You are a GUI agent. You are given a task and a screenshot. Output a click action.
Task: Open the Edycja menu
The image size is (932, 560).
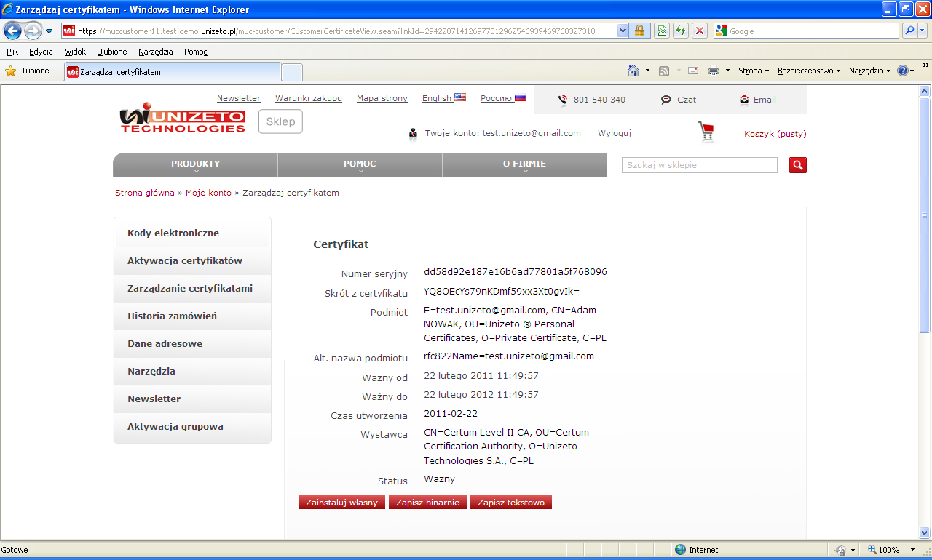(41, 52)
